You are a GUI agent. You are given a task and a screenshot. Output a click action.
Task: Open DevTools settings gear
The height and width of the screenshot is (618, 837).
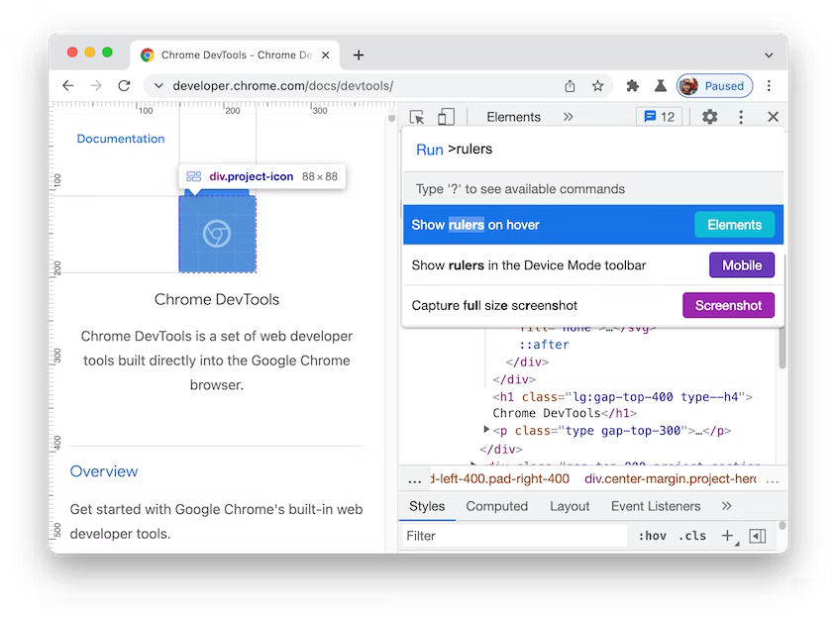(709, 117)
